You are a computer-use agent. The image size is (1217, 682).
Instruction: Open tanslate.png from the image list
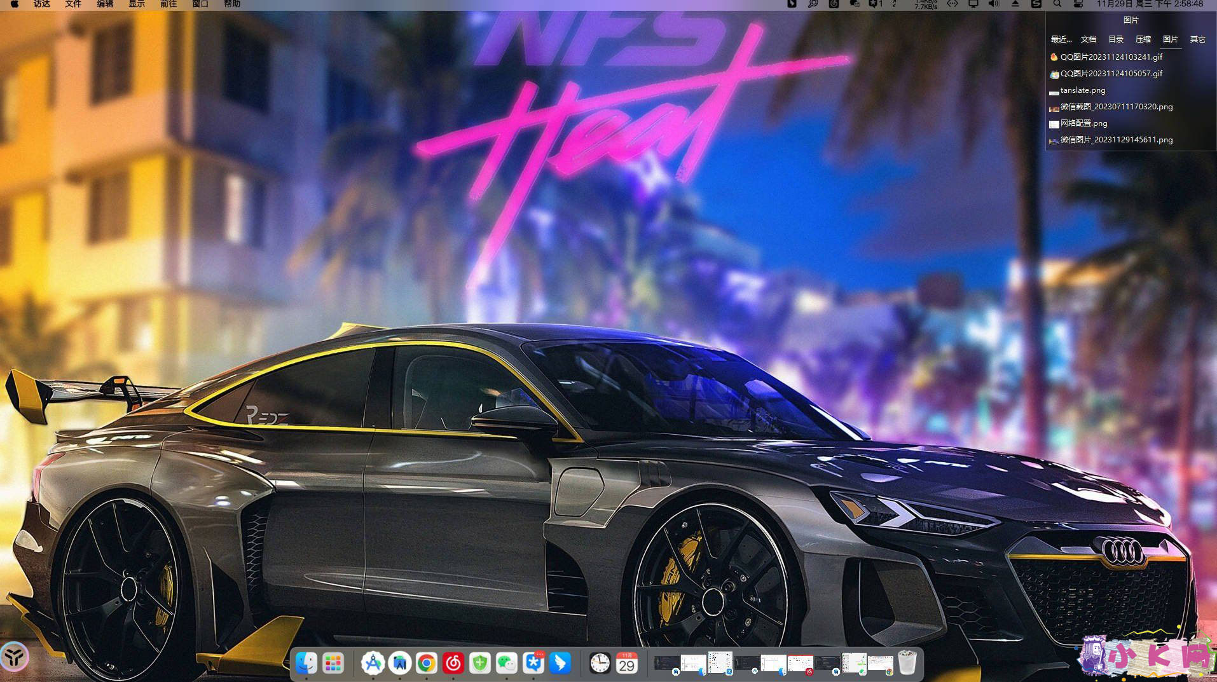click(1083, 90)
